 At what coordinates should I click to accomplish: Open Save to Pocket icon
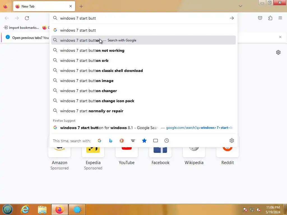[260, 18]
